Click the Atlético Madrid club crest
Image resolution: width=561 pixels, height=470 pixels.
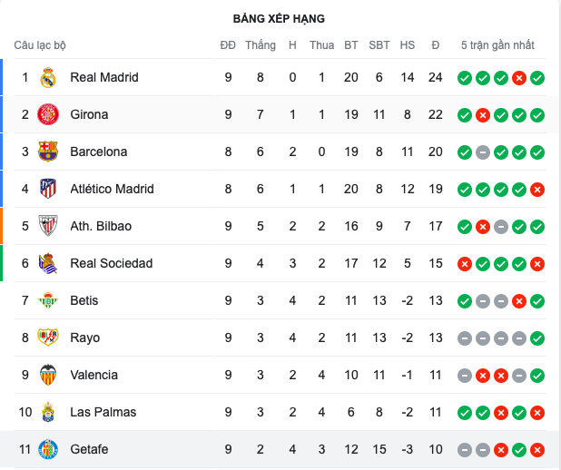[x=48, y=190]
